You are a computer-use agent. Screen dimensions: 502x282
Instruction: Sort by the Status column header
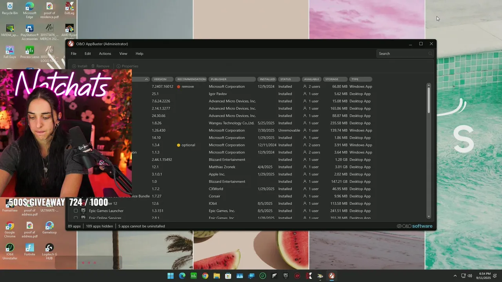click(x=289, y=79)
